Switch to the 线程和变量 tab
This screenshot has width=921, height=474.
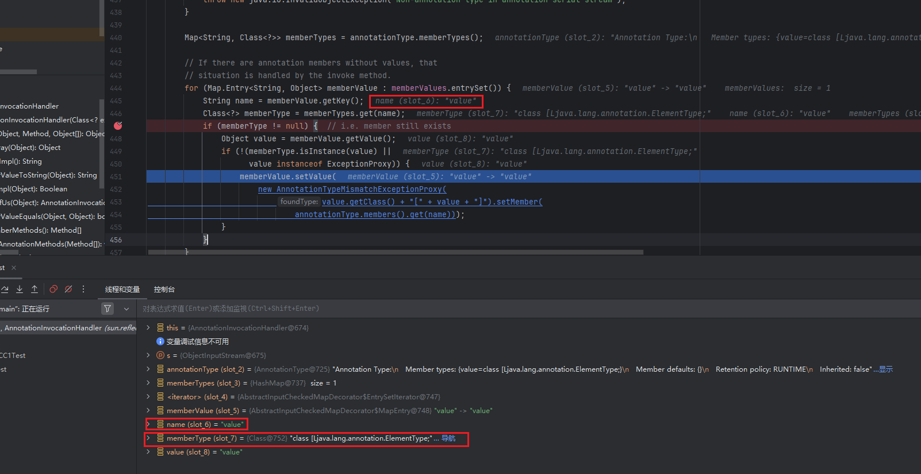[122, 289]
